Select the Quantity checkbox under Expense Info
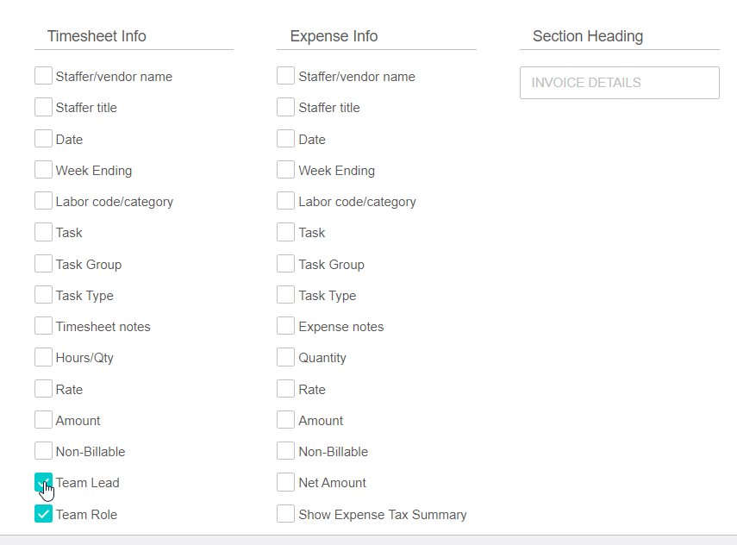Screen dimensions: 737x545 point(286,357)
